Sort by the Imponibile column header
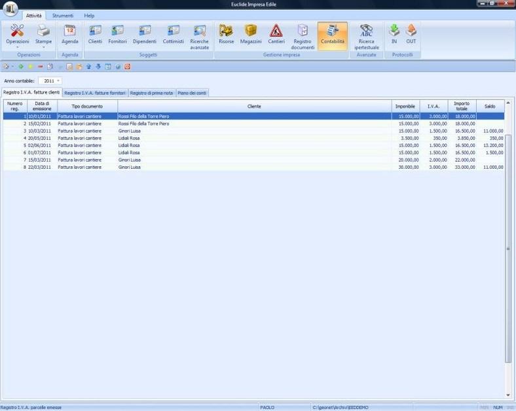The height and width of the screenshot is (411, 516). [x=405, y=106]
